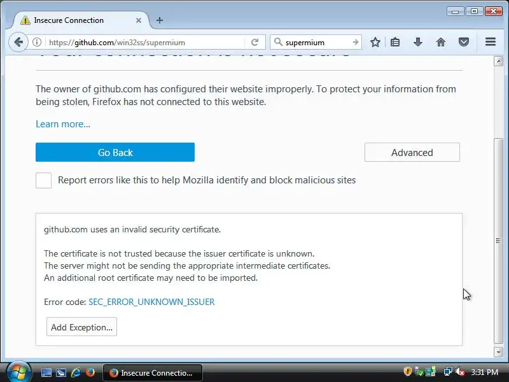Viewport: 509px width, 382px height.
Task: Close the Insecure Connection tab
Action: 139,20
